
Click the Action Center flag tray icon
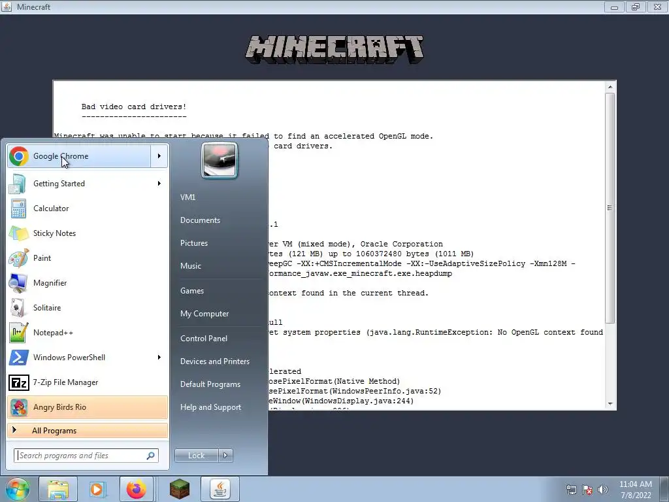coord(587,490)
